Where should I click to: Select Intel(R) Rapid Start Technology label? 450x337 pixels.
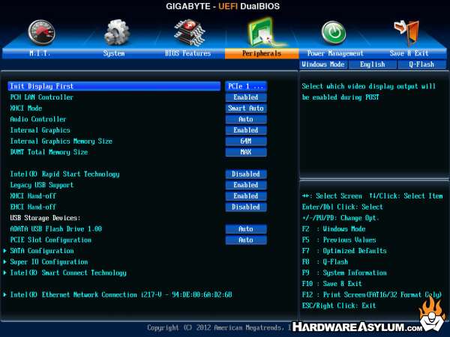[64, 174]
